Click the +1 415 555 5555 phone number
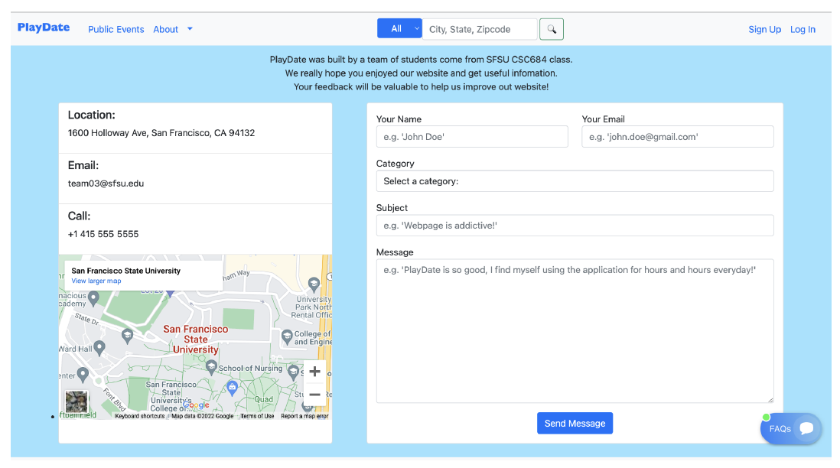Screen dimensions: 840x468 [103, 234]
